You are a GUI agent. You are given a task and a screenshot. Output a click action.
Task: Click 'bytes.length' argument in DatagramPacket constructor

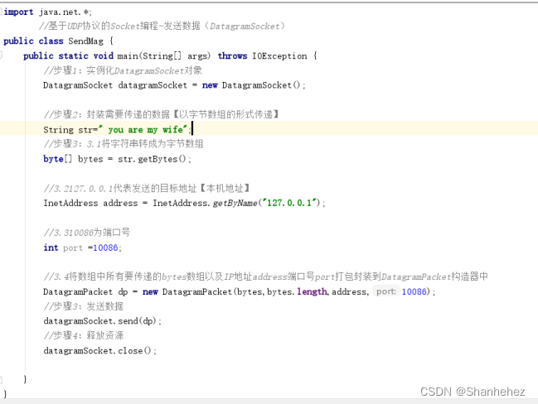(298, 291)
